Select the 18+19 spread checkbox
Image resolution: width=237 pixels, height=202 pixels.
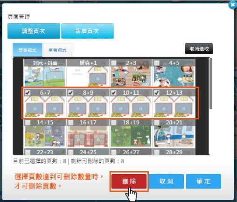point(114,123)
